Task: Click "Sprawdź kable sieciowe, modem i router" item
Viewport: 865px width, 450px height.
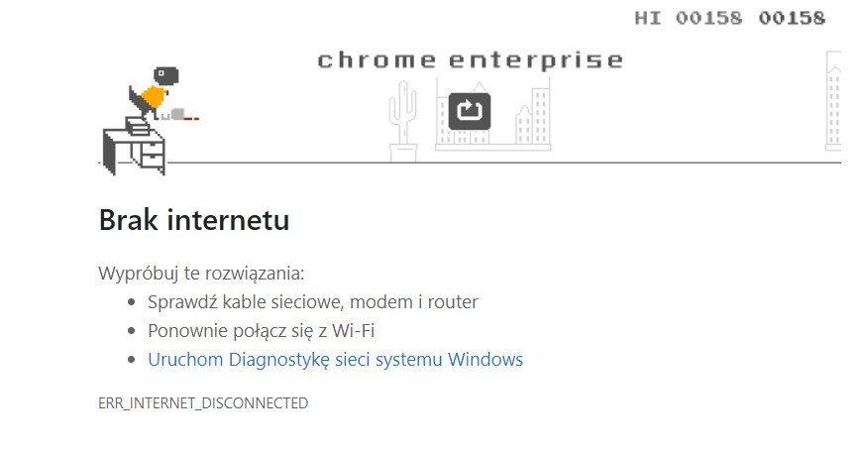Action: [312, 302]
